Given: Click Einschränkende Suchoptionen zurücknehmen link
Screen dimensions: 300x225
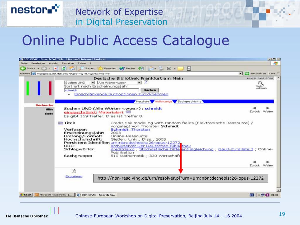Looking at the screenshot, I should [x=121, y=94].
